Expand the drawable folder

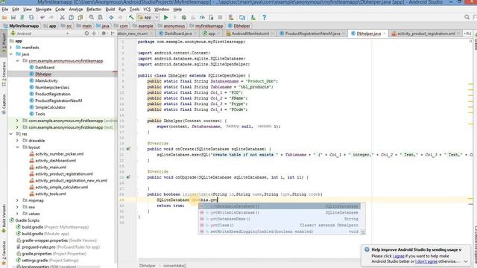pyautogui.click(x=17, y=141)
